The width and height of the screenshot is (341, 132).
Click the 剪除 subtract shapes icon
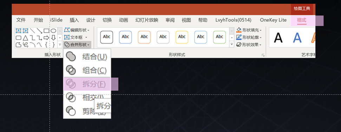point(71,111)
